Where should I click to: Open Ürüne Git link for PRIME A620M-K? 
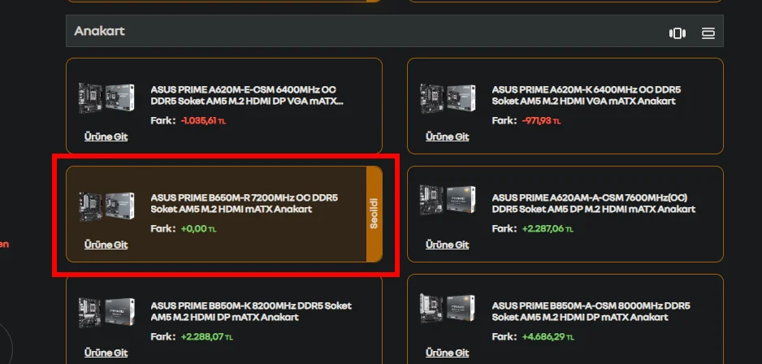coord(447,136)
